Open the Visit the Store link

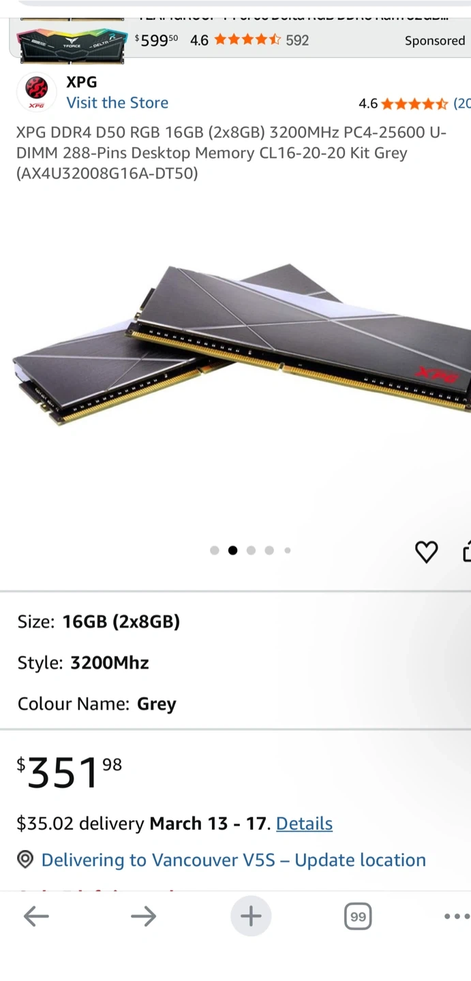(117, 103)
